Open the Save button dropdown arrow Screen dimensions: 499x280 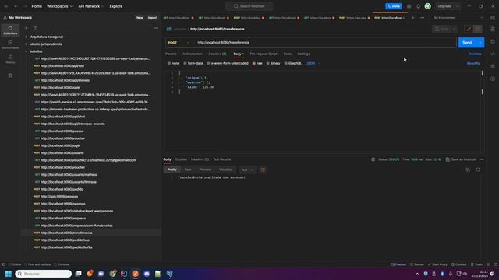(455, 29)
